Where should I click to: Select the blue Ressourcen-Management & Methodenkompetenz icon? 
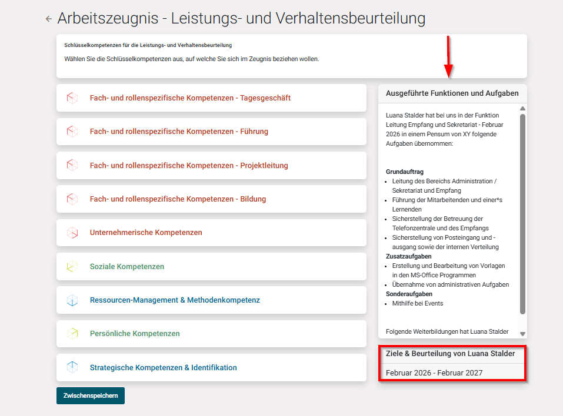pyautogui.click(x=73, y=300)
